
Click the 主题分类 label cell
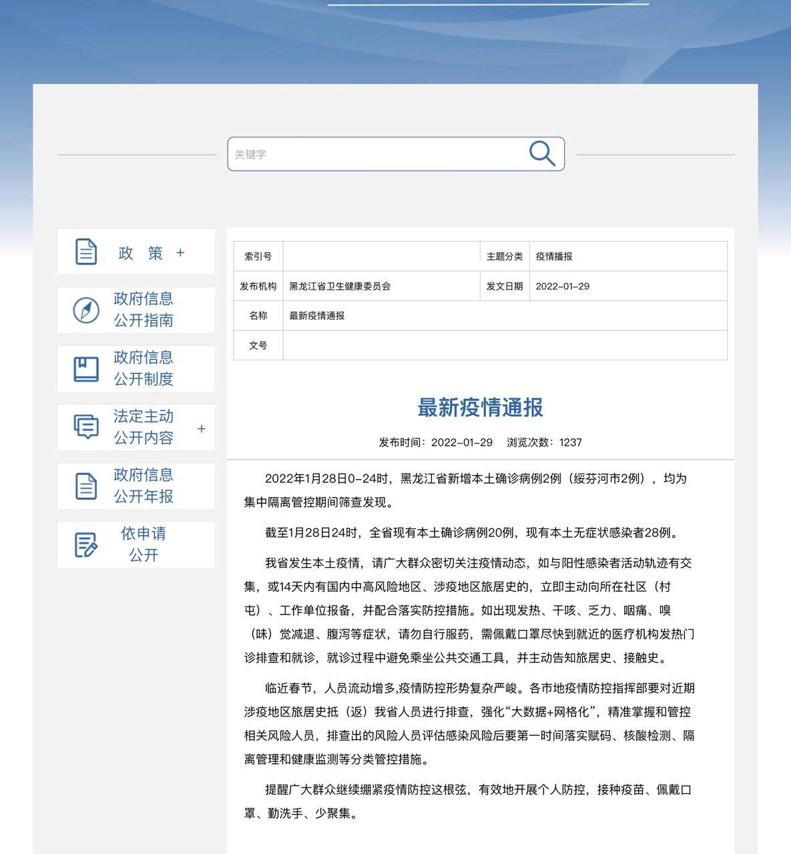pos(505,256)
